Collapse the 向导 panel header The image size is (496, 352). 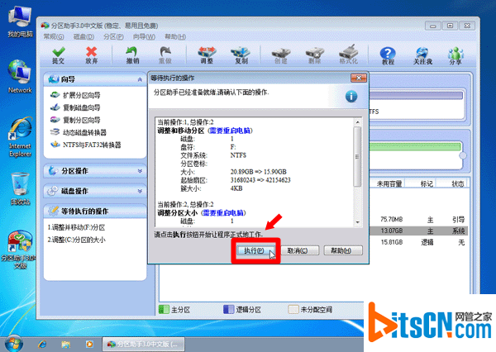click(95, 79)
